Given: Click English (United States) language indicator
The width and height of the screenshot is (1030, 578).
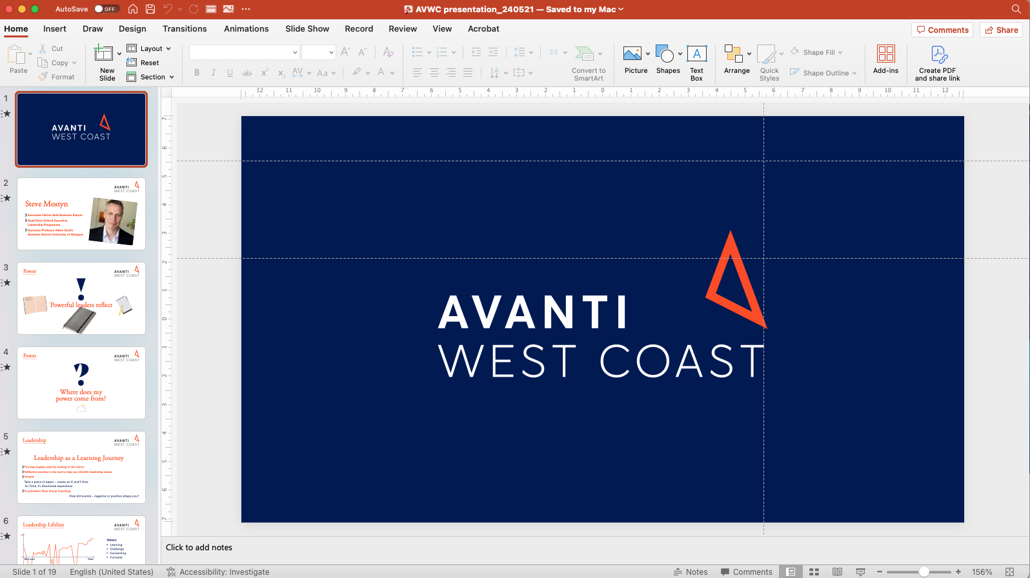Looking at the screenshot, I should (112, 572).
